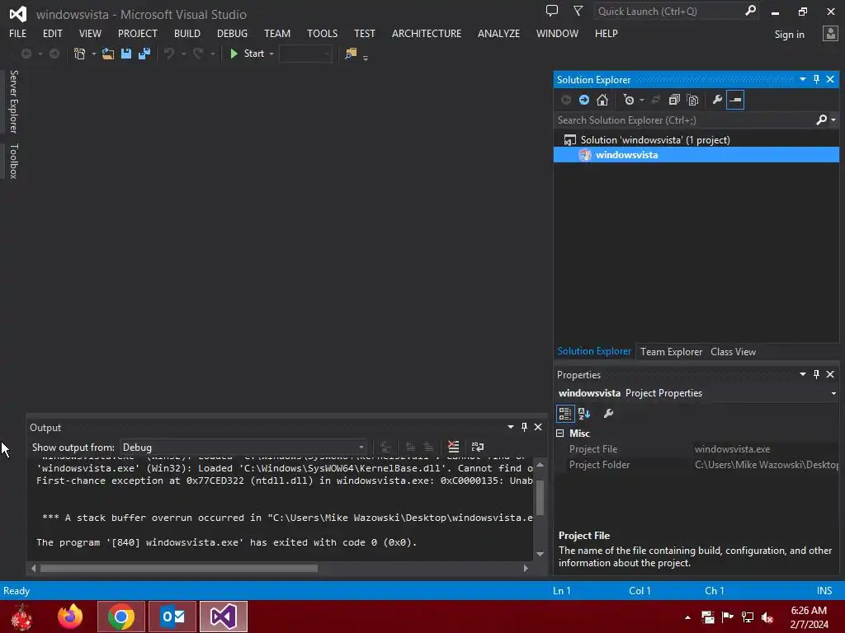This screenshot has width=845, height=633.
Task: Click the Quick Launch search magnifier icon
Action: tap(750, 11)
